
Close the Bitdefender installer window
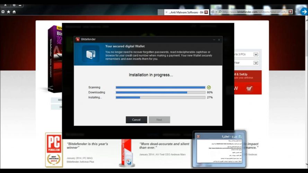point(219,40)
